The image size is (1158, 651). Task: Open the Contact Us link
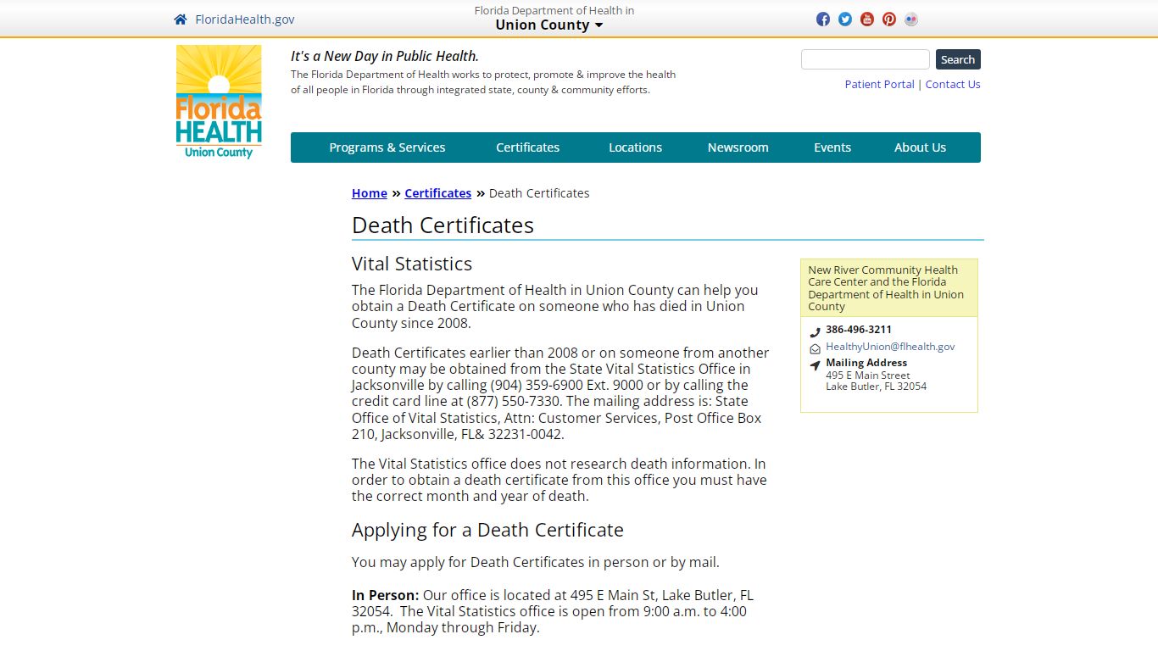(953, 84)
